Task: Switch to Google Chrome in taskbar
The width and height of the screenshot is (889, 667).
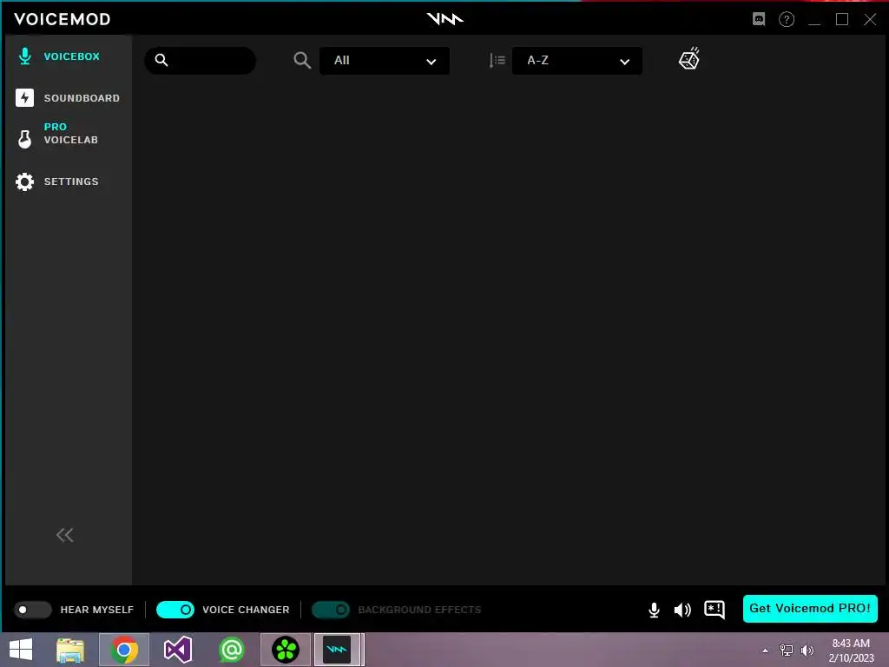Action: 124,650
